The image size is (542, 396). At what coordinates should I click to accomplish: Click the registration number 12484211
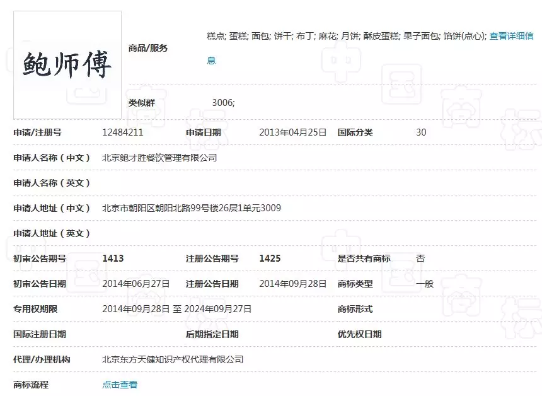point(123,132)
